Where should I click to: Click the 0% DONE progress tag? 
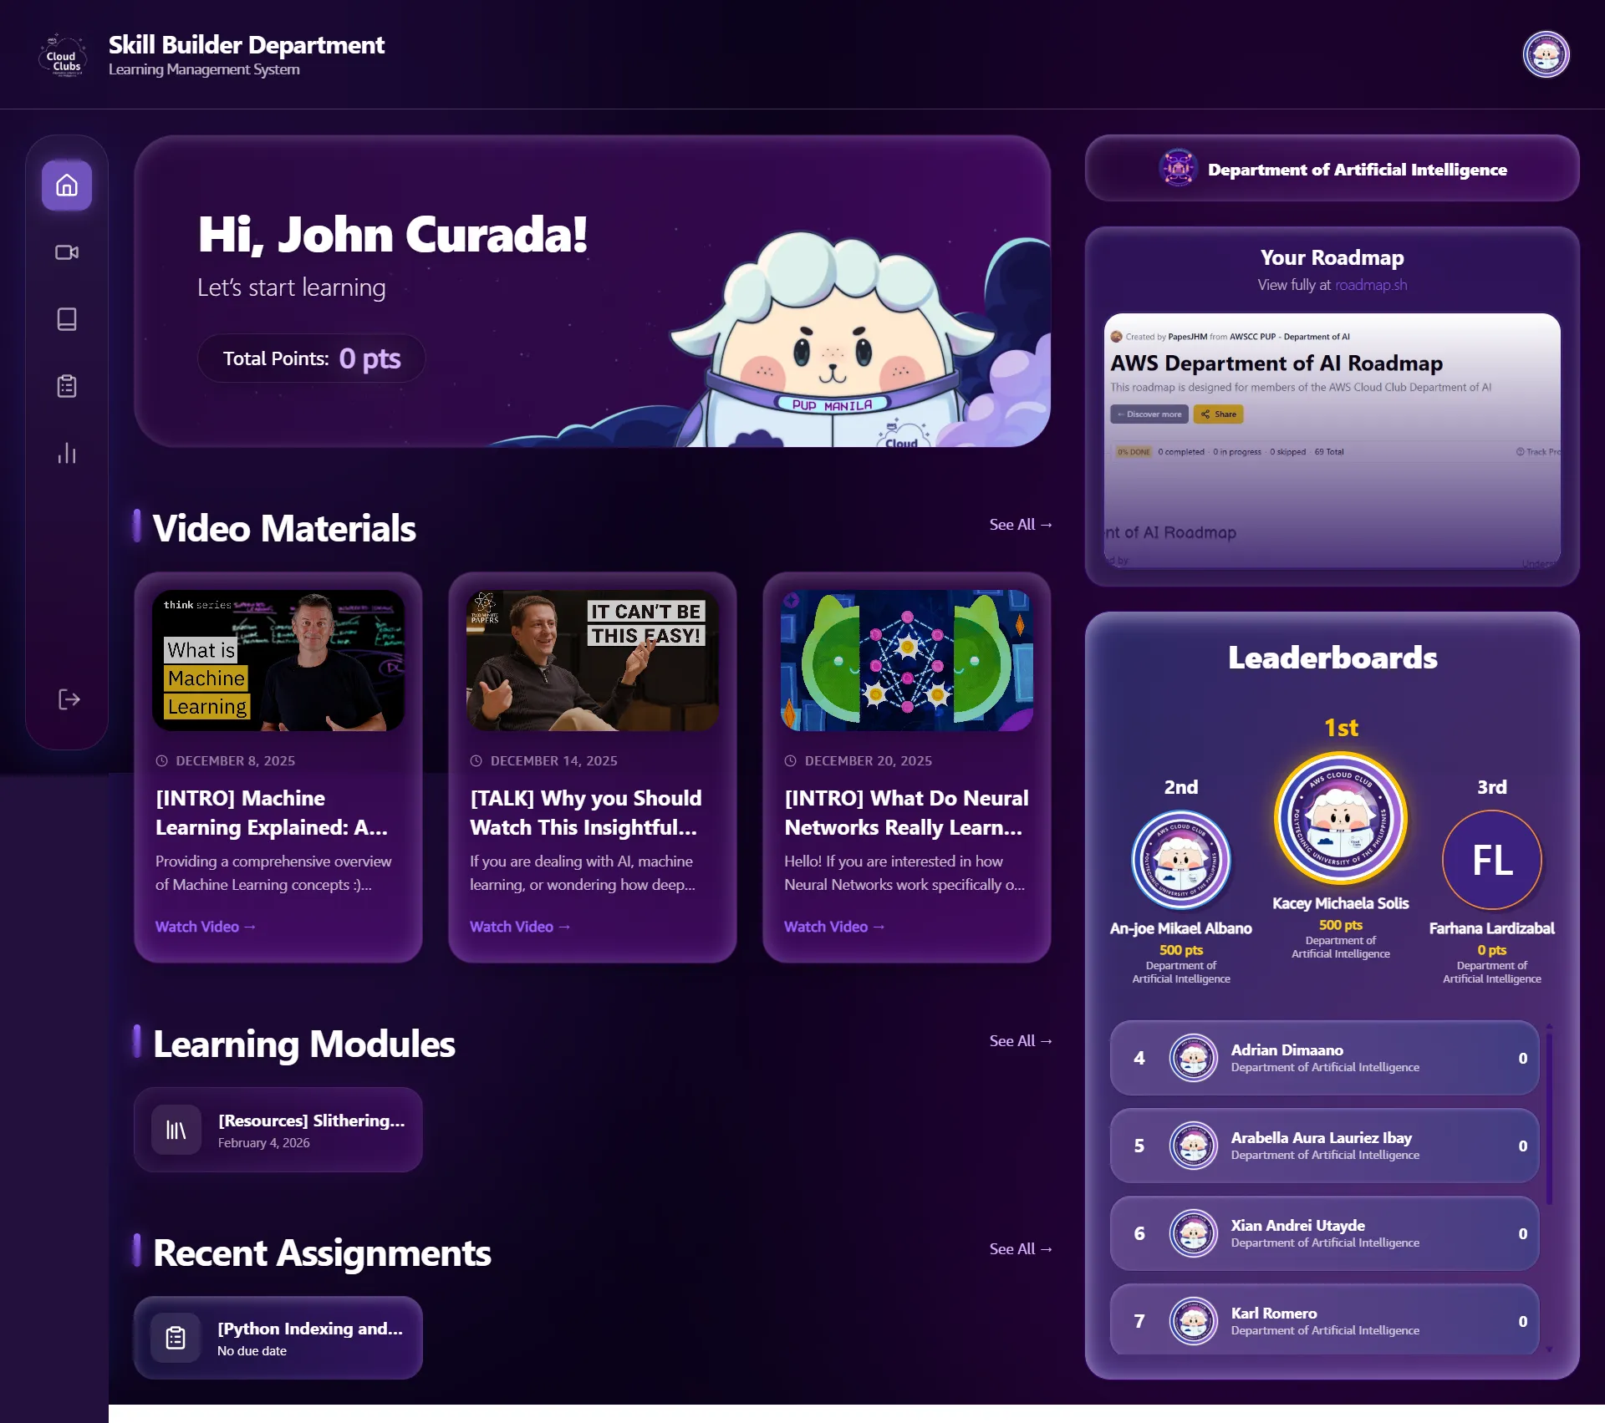[1134, 452]
